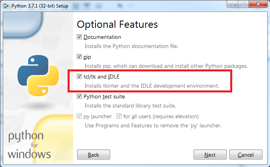Image resolution: width=270 pixels, height=167 pixels.
Task: Close the Python 3.7.1 Setup window
Action: pyautogui.click(x=257, y=4)
